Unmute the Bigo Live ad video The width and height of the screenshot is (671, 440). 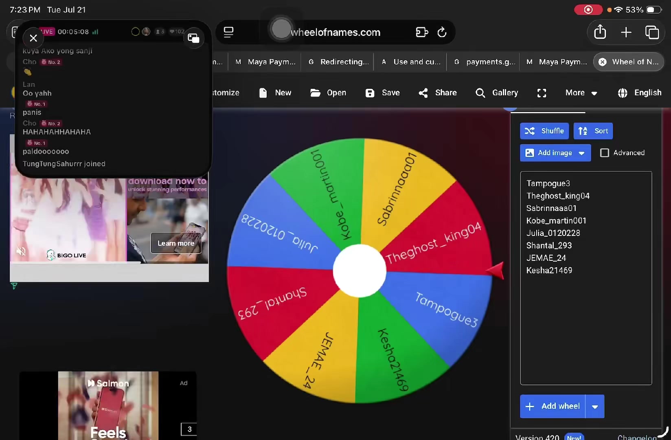coord(21,252)
